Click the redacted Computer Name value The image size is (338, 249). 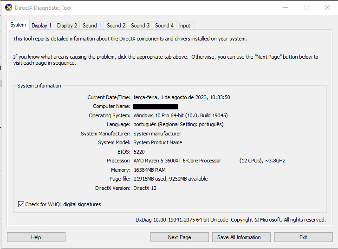point(156,106)
